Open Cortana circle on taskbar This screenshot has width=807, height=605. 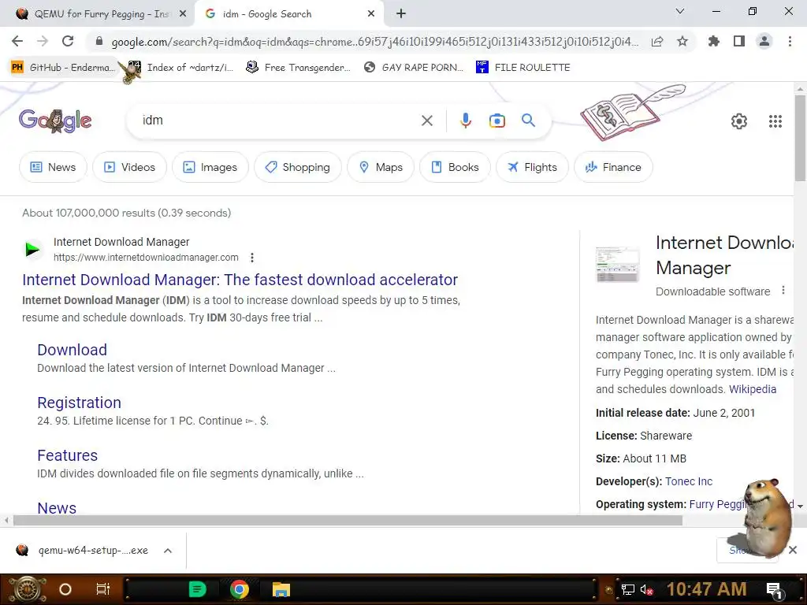65,589
